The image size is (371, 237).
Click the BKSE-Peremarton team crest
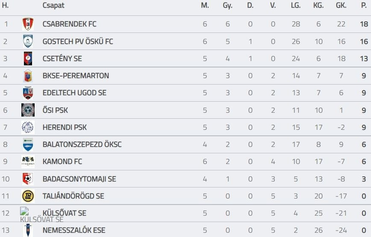pyautogui.click(x=28, y=76)
